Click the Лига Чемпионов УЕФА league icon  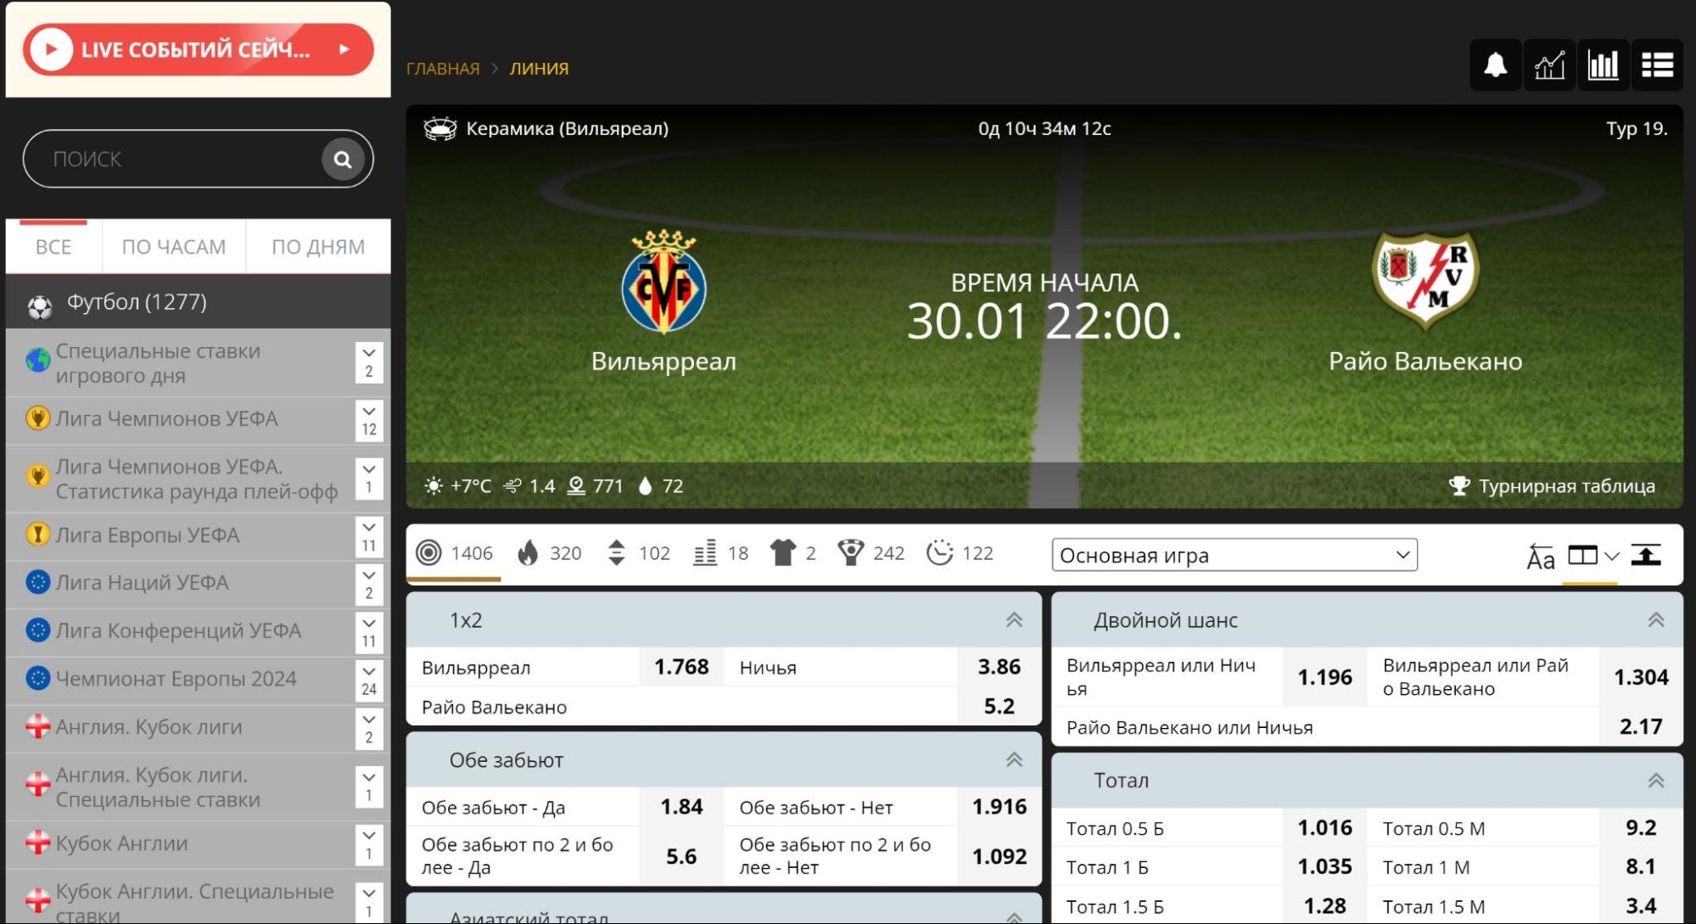click(x=37, y=418)
